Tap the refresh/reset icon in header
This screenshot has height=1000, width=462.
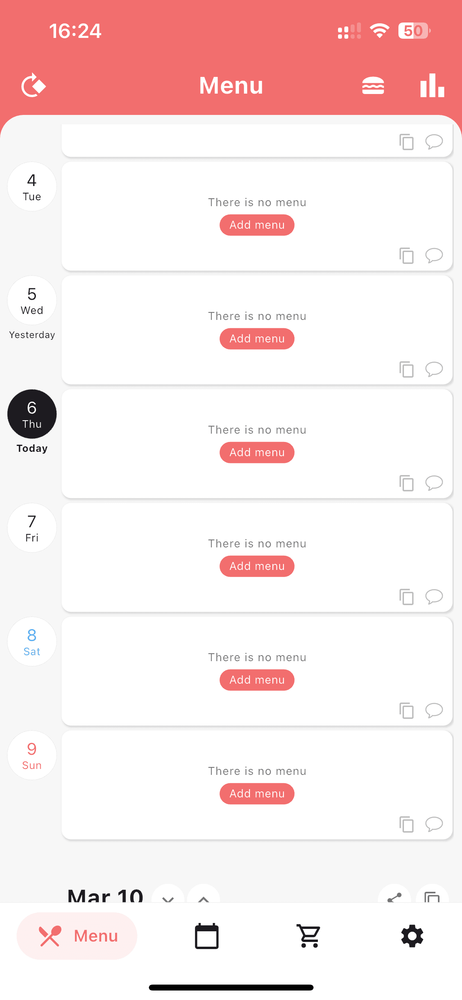click(x=33, y=85)
